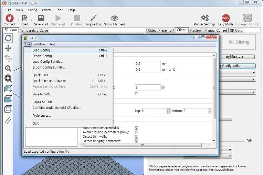Click Quit in Slic3r File menu
Image resolution: width=263 pixels, height=175 pixels.
[69, 123]
